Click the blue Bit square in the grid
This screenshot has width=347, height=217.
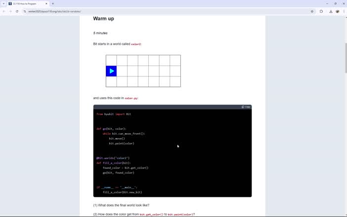point(111,71)
